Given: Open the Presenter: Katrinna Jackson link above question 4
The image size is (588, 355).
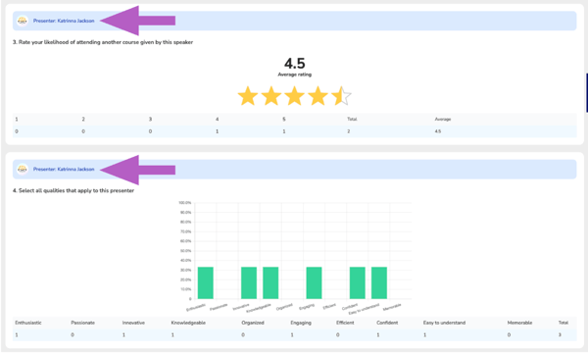Looking at the screenshot, I should (x=64, y=170).
